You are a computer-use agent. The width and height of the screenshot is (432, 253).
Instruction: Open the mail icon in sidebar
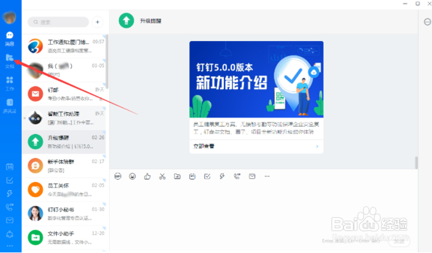pos(9,220)
